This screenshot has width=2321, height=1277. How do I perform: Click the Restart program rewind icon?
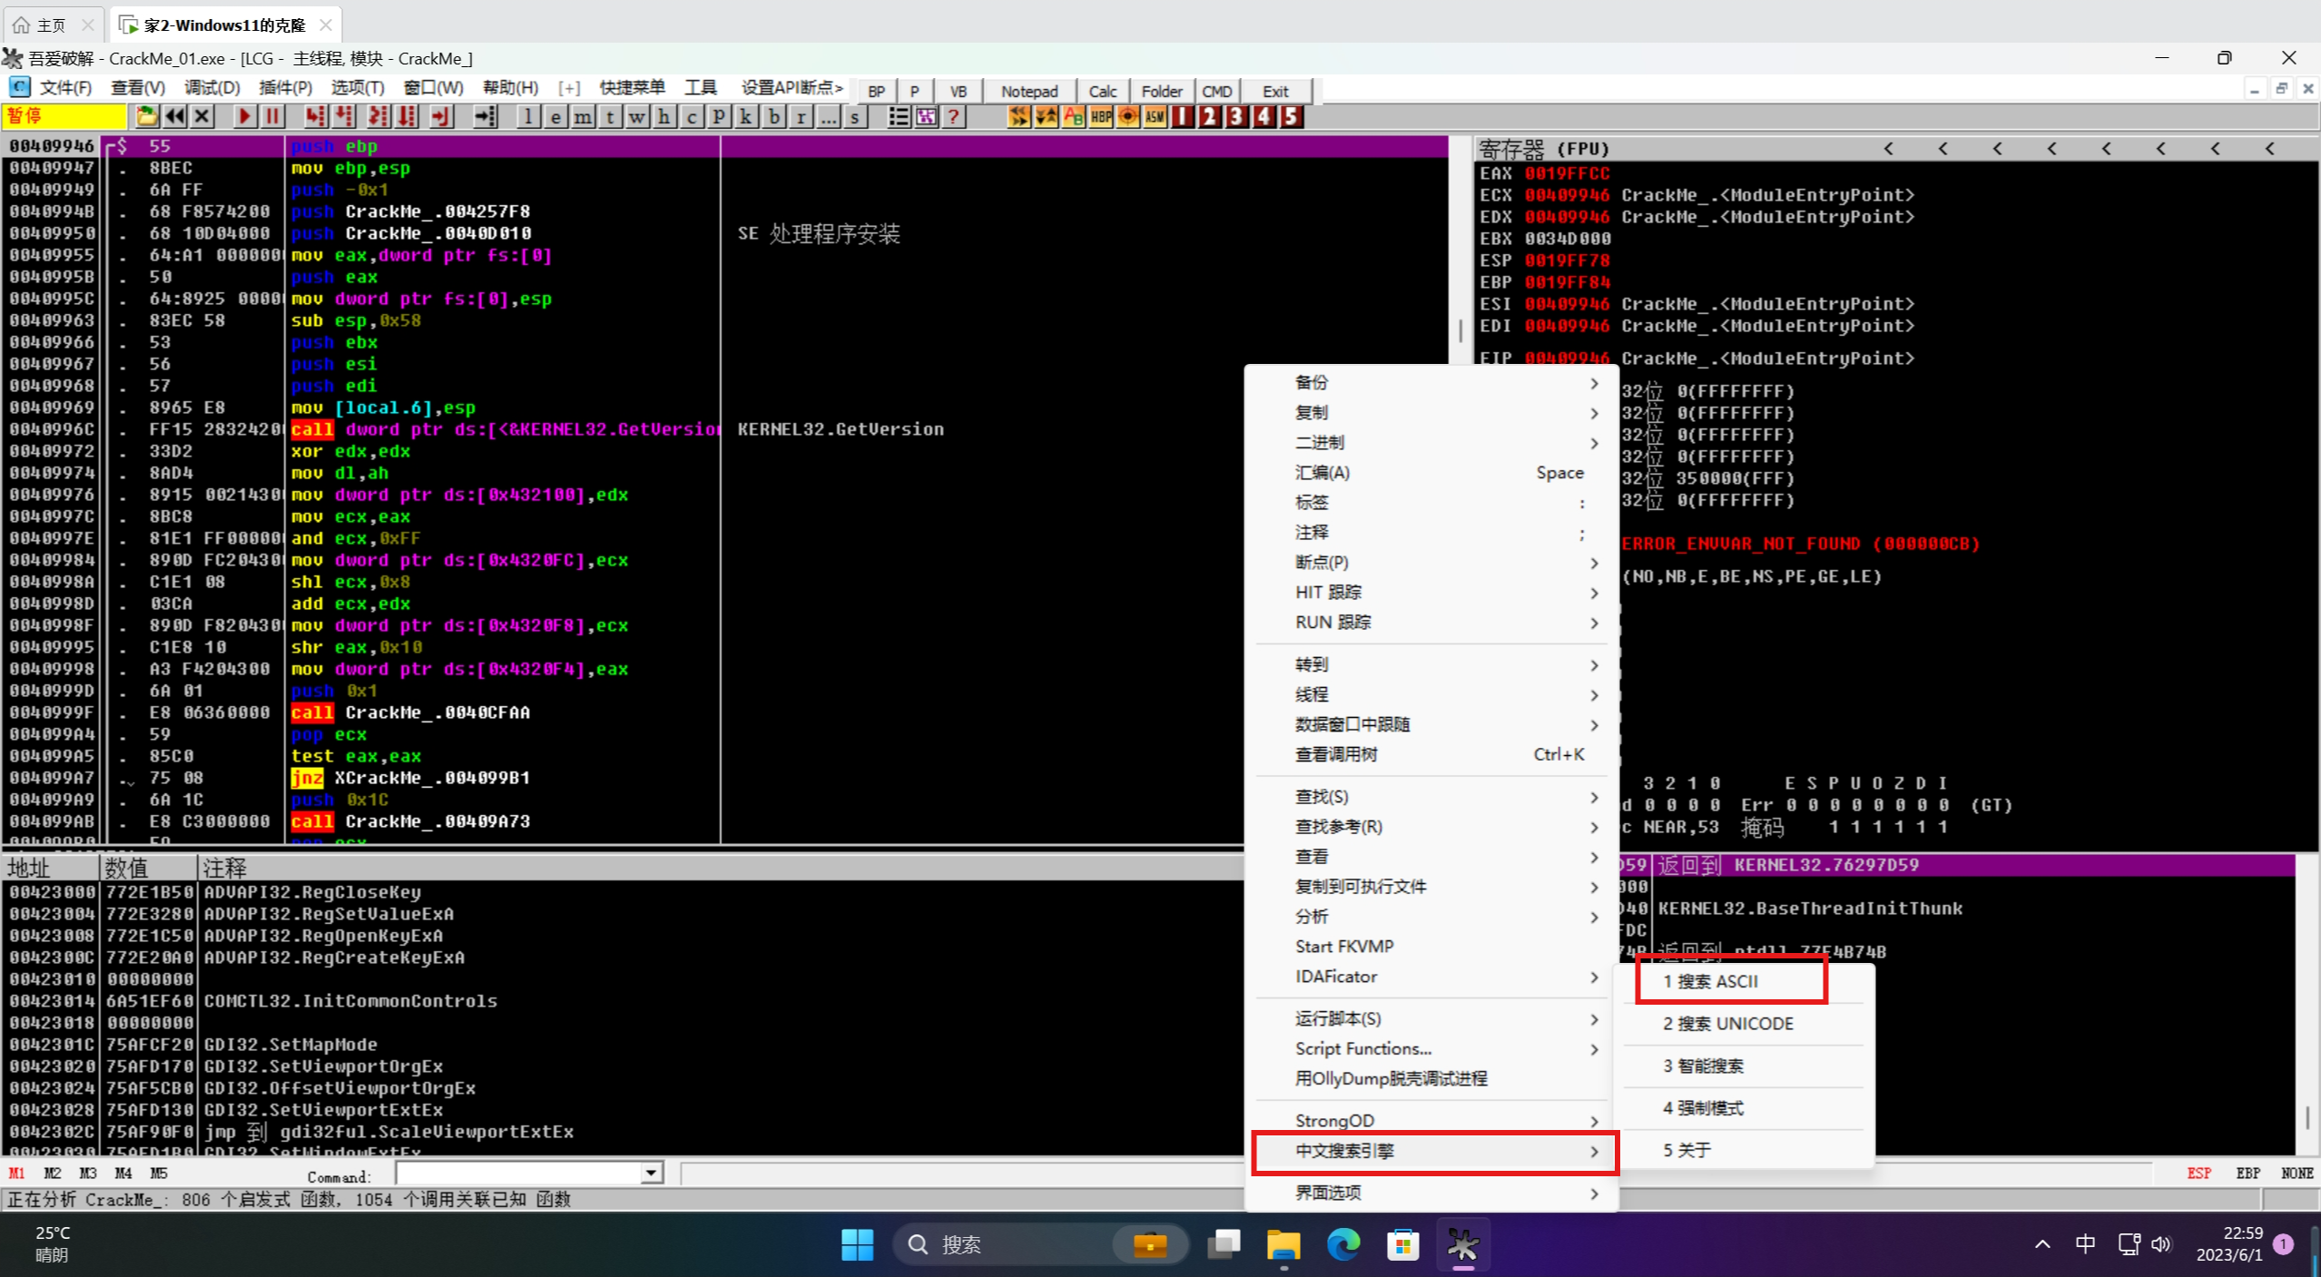click(175, 117)
